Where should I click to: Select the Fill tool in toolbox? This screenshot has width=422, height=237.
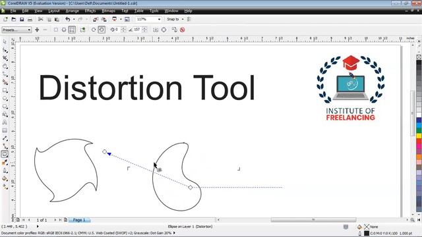pos(5,178)
